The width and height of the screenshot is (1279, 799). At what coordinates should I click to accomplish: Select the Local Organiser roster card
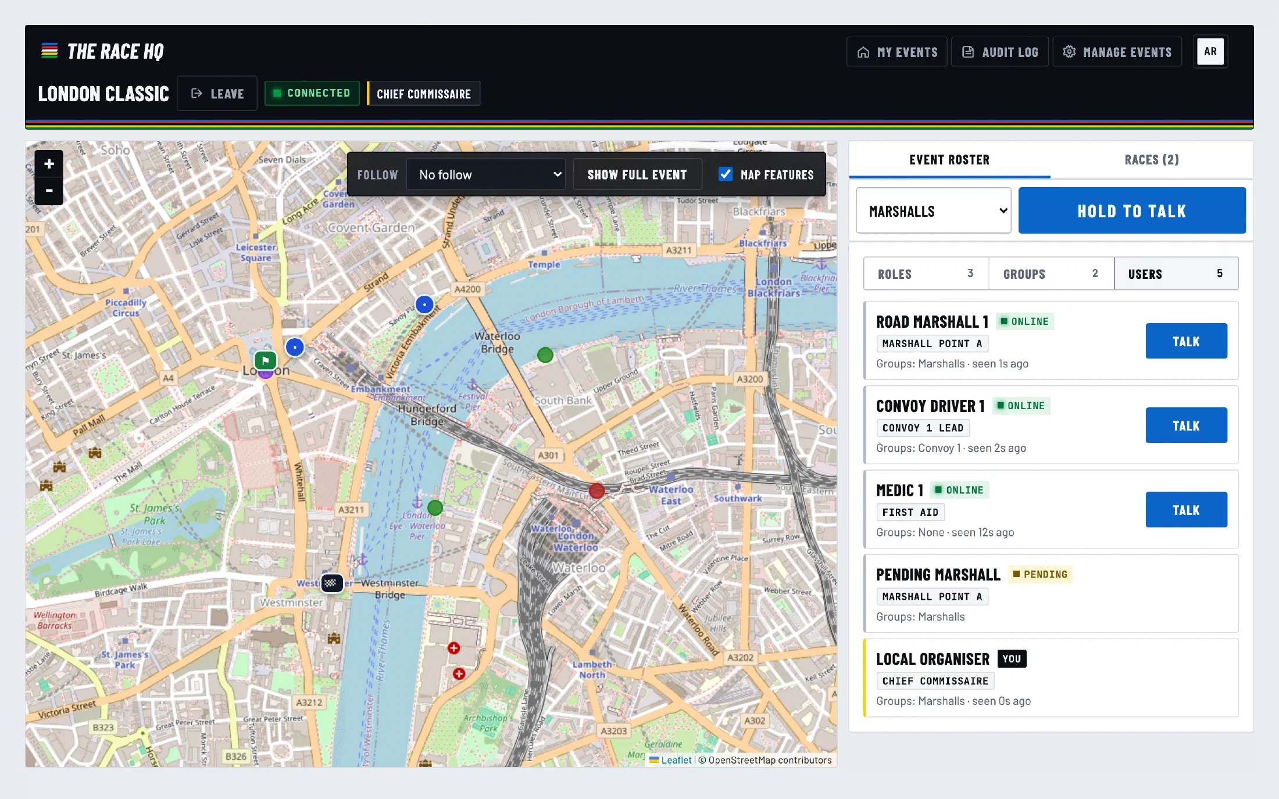click(x=1051, y=678)
